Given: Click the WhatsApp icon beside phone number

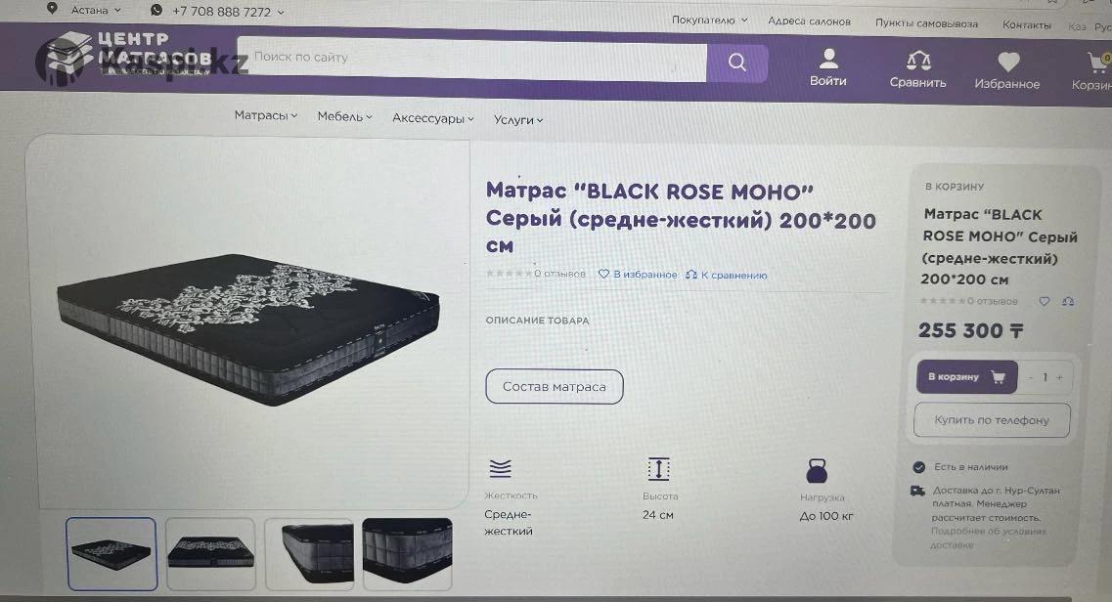Looking at the screenshot, I should [156, 11].
